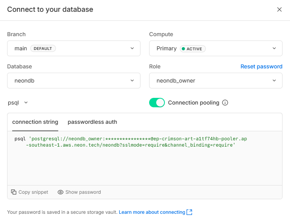Click the Reset password link
The image size is (290, 224).
261,66
